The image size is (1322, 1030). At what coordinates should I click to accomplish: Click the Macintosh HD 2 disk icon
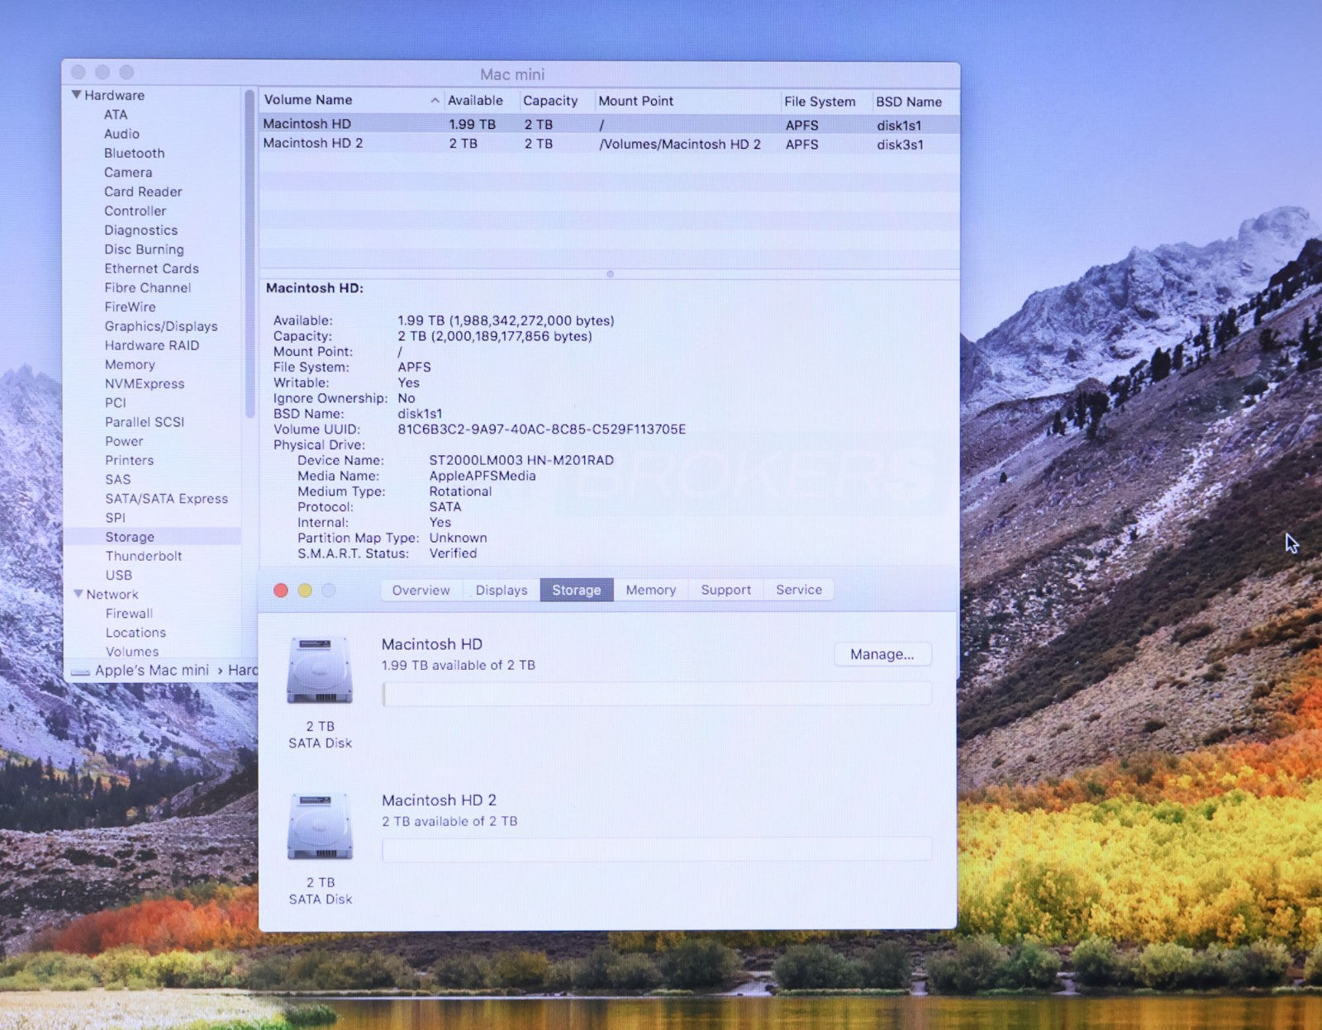[x=320, y=826]
